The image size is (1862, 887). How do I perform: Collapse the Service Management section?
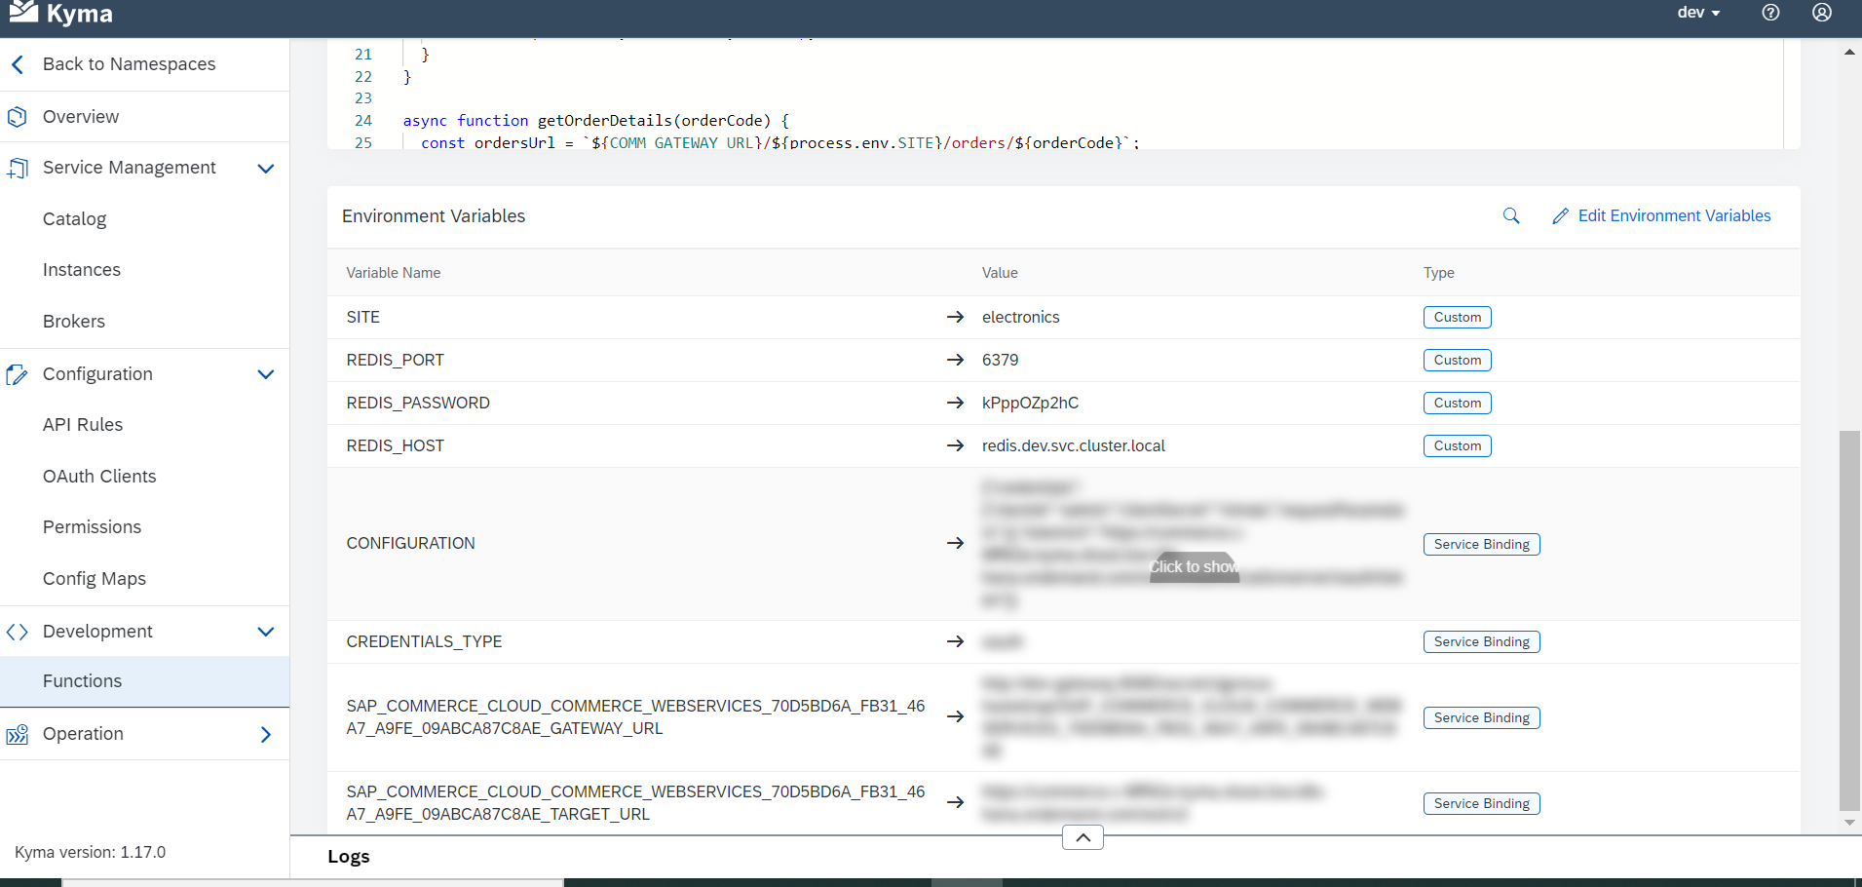pos(265,168)
